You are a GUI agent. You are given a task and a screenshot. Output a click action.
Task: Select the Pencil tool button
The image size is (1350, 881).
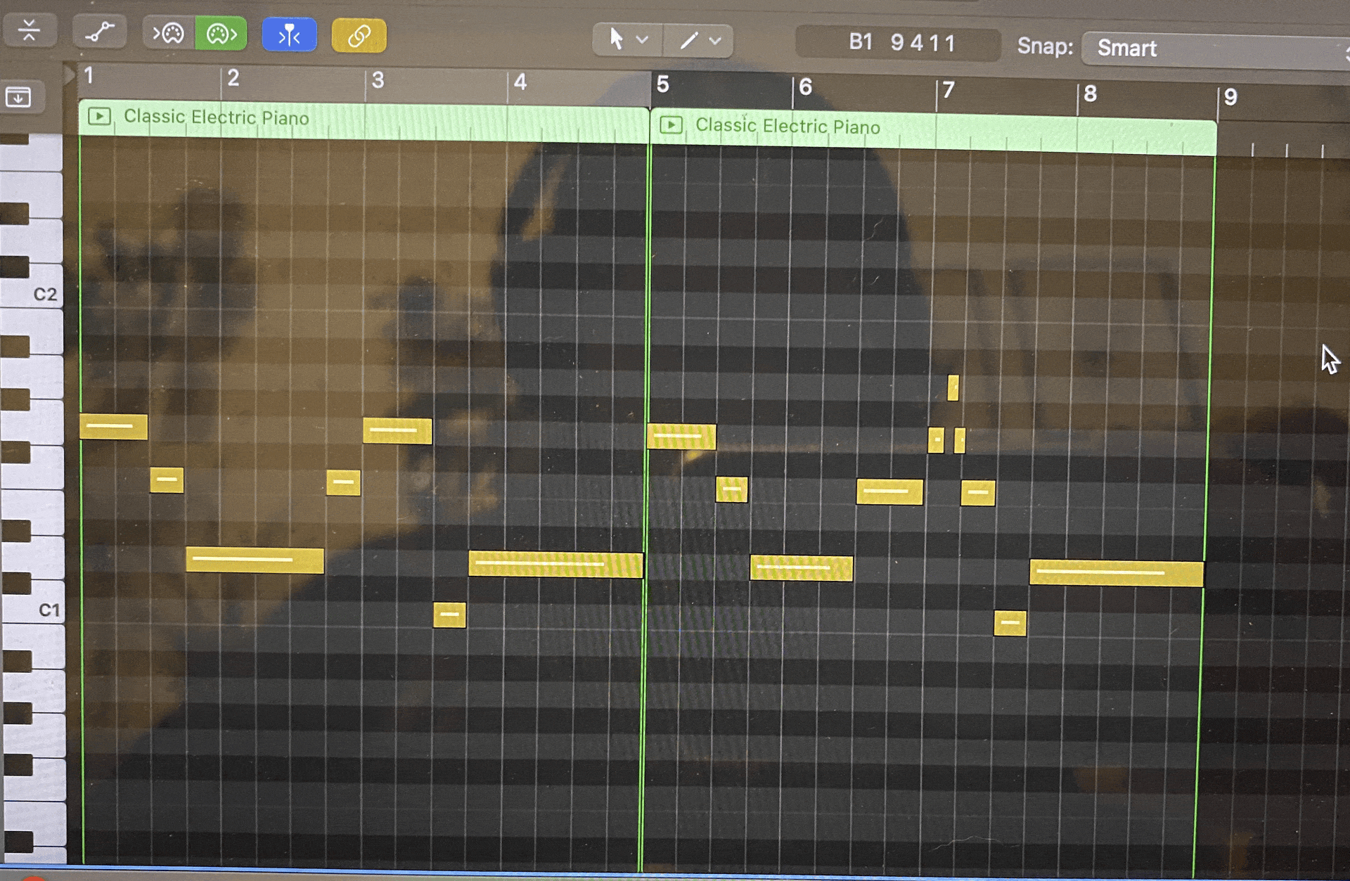(688, 41)
